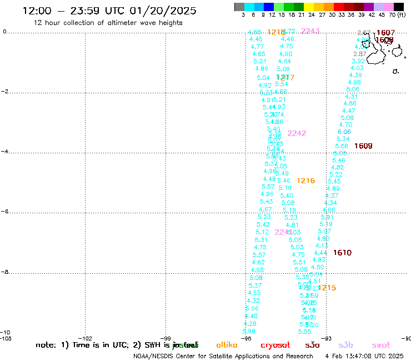This screenshot has width=411, height=361.
Task: Click the 'cryosat' satellite legend label
Action: click(275, 345)
